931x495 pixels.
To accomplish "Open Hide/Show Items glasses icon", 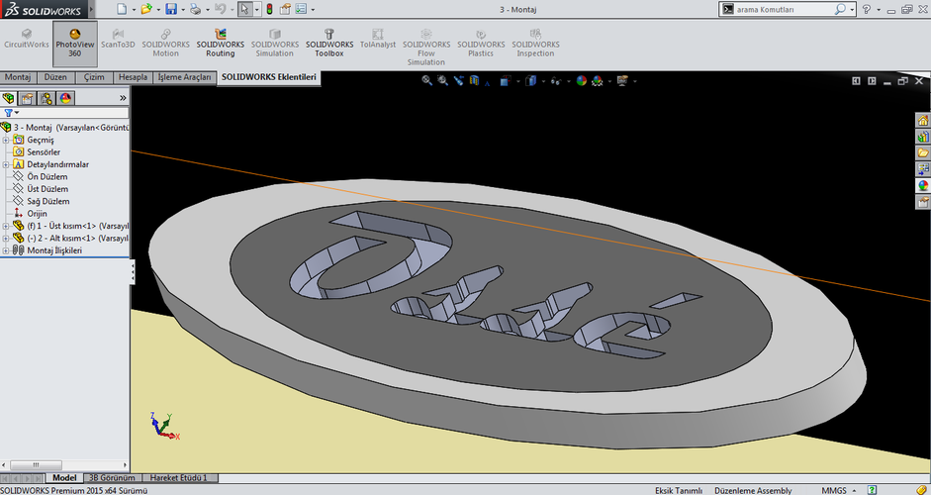I will pyautogui.click(x=556, y=80).
